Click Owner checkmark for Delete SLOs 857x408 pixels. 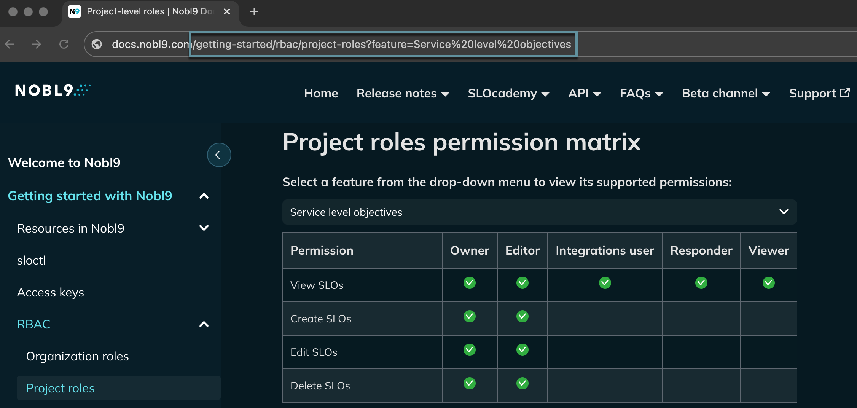[470, 383]
